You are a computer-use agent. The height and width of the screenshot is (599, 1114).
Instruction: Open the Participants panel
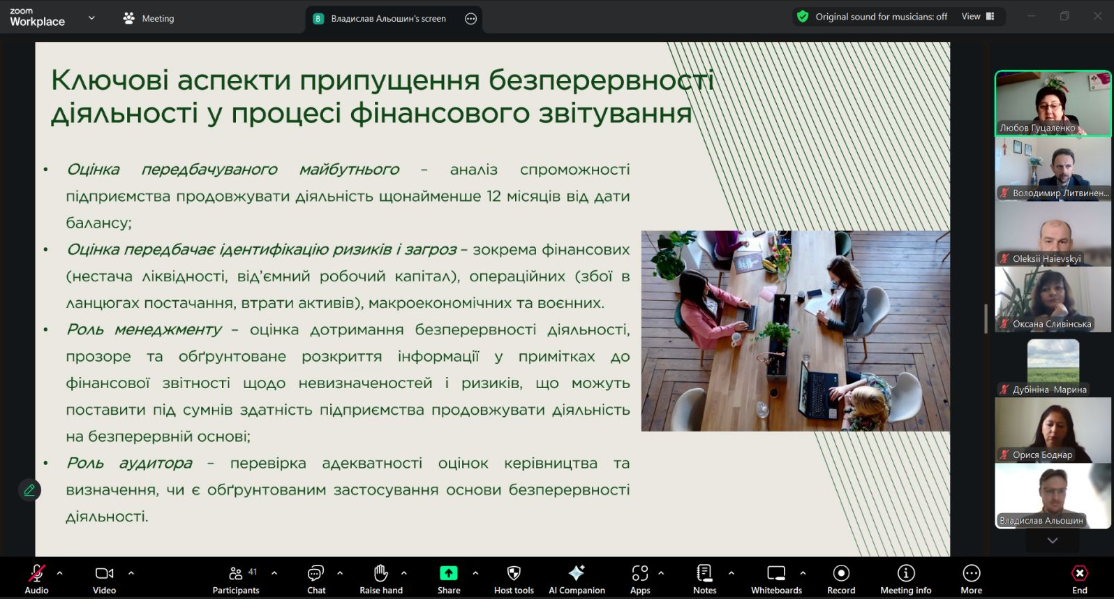click(x=236, y=579)
